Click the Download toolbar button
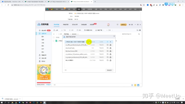185x104 pixels. 63,30
